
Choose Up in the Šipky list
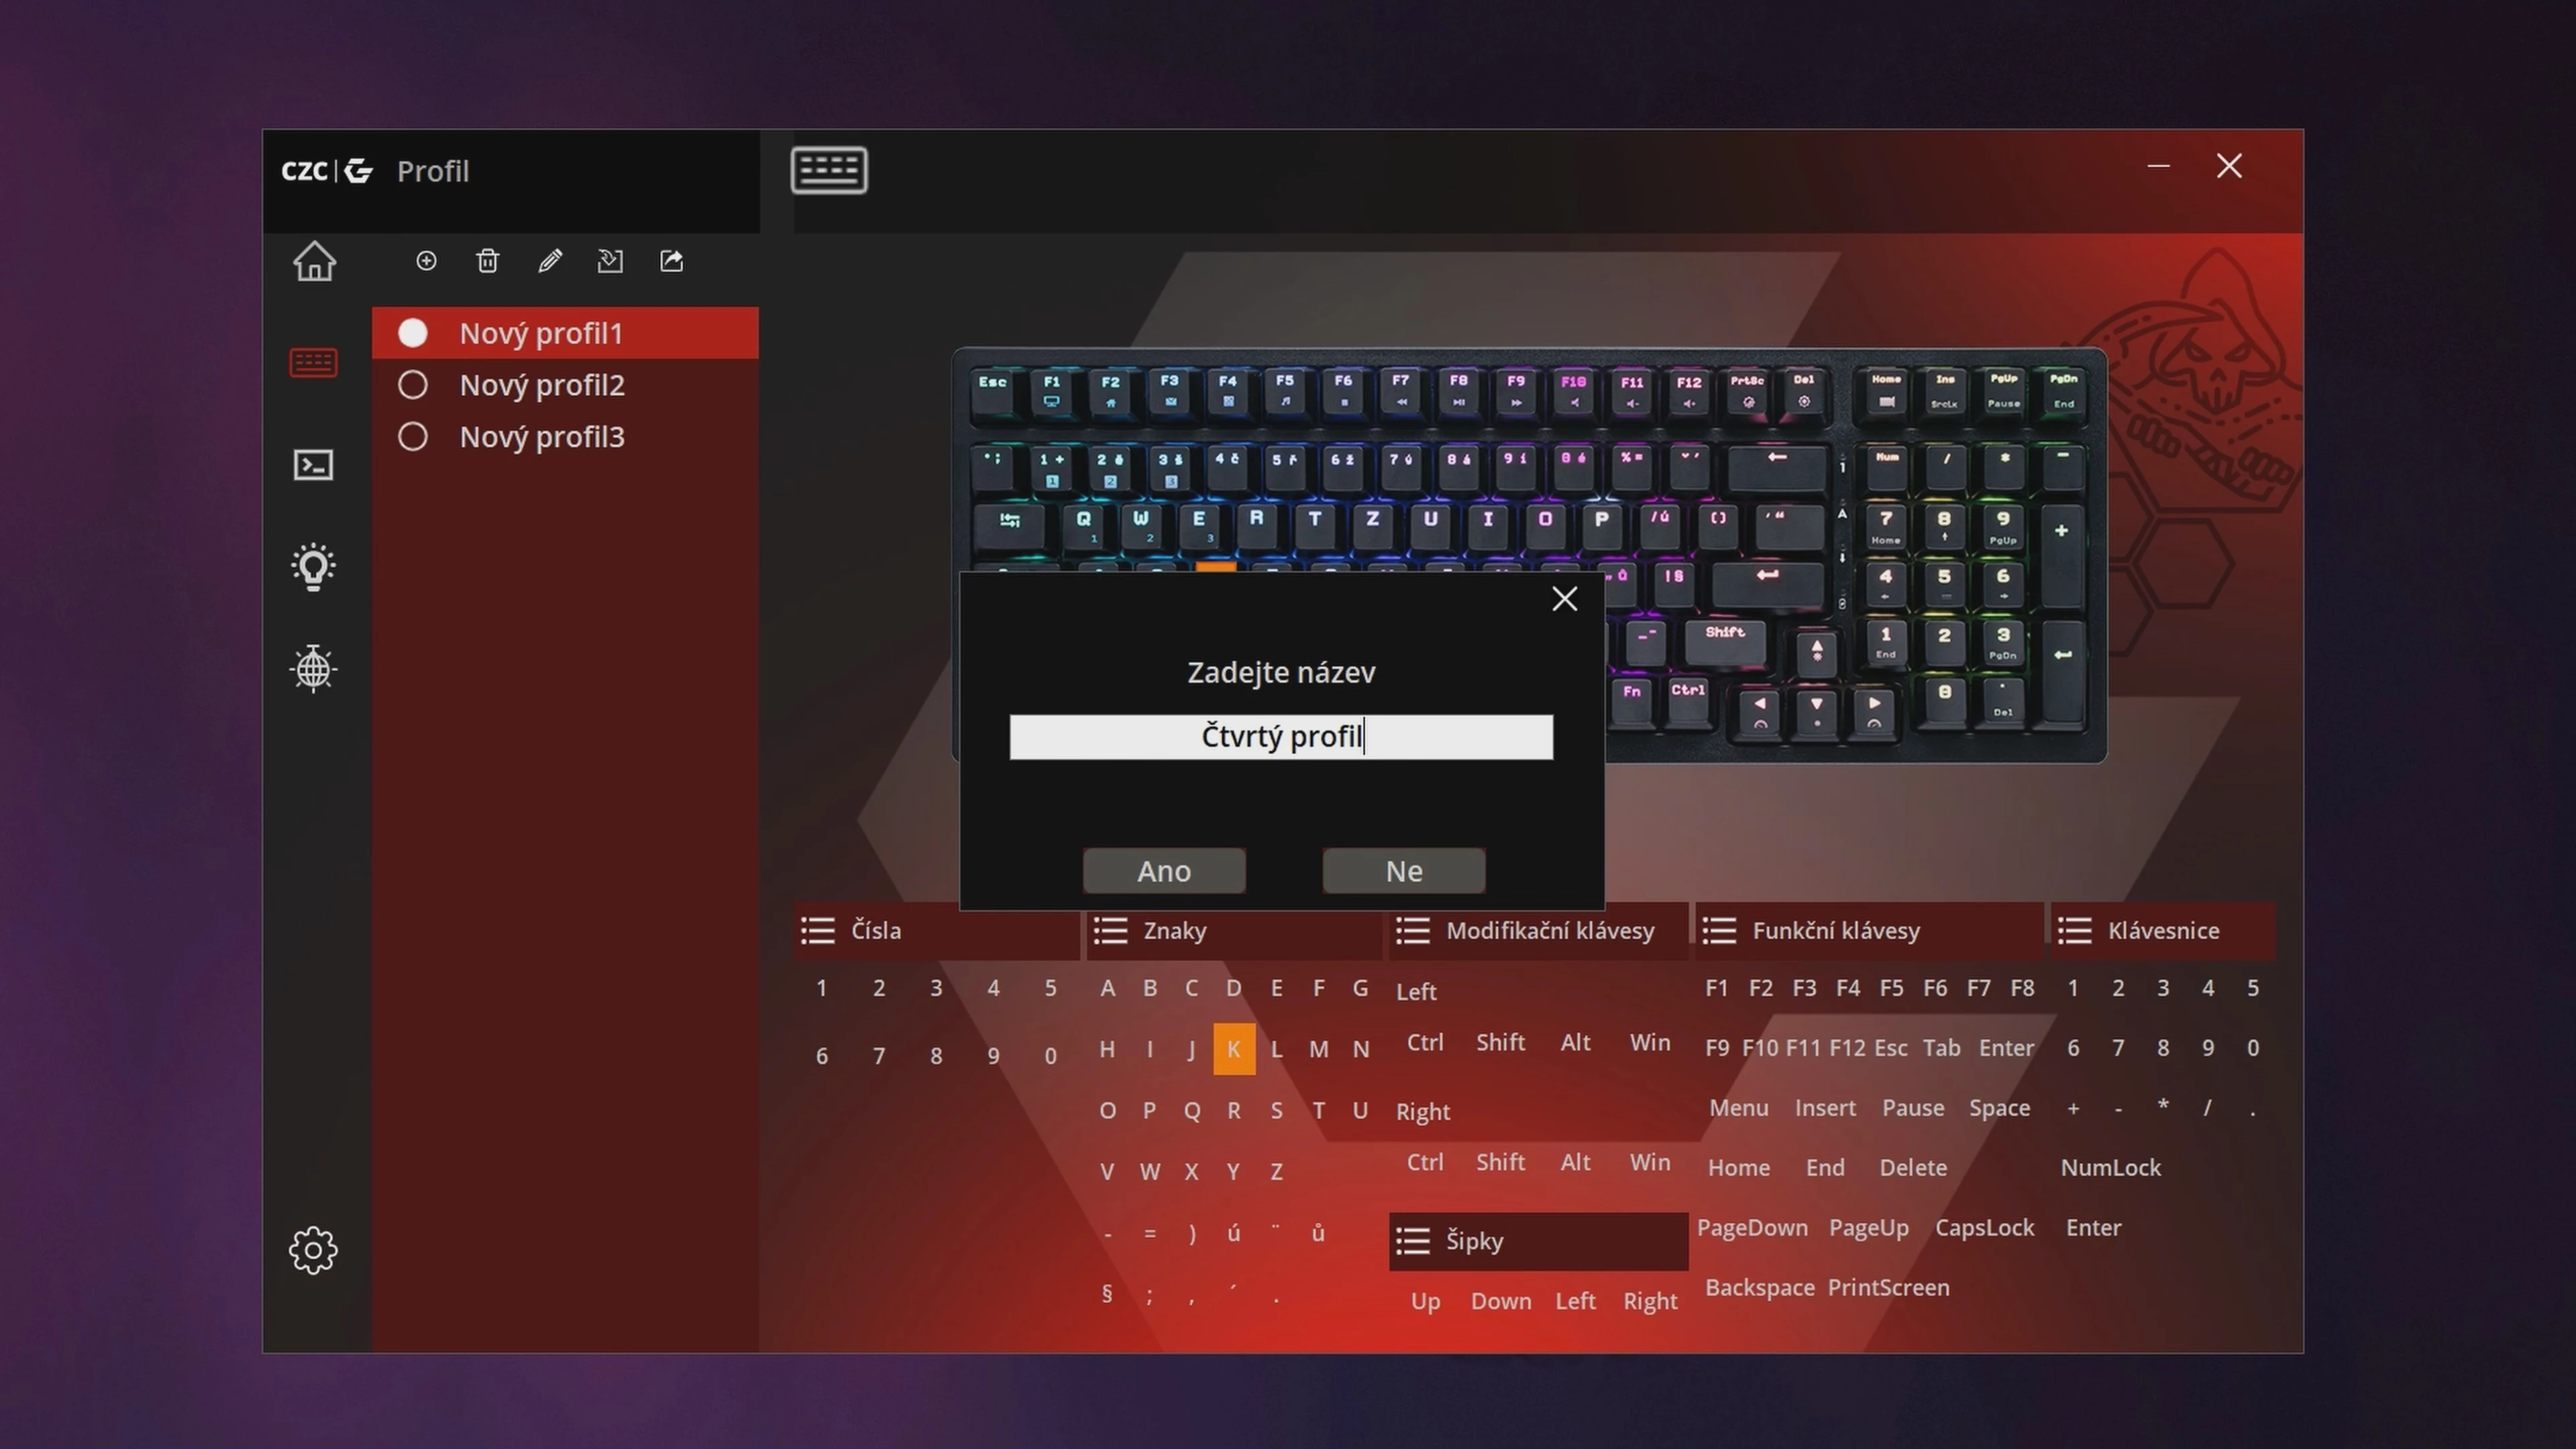1425,1302
